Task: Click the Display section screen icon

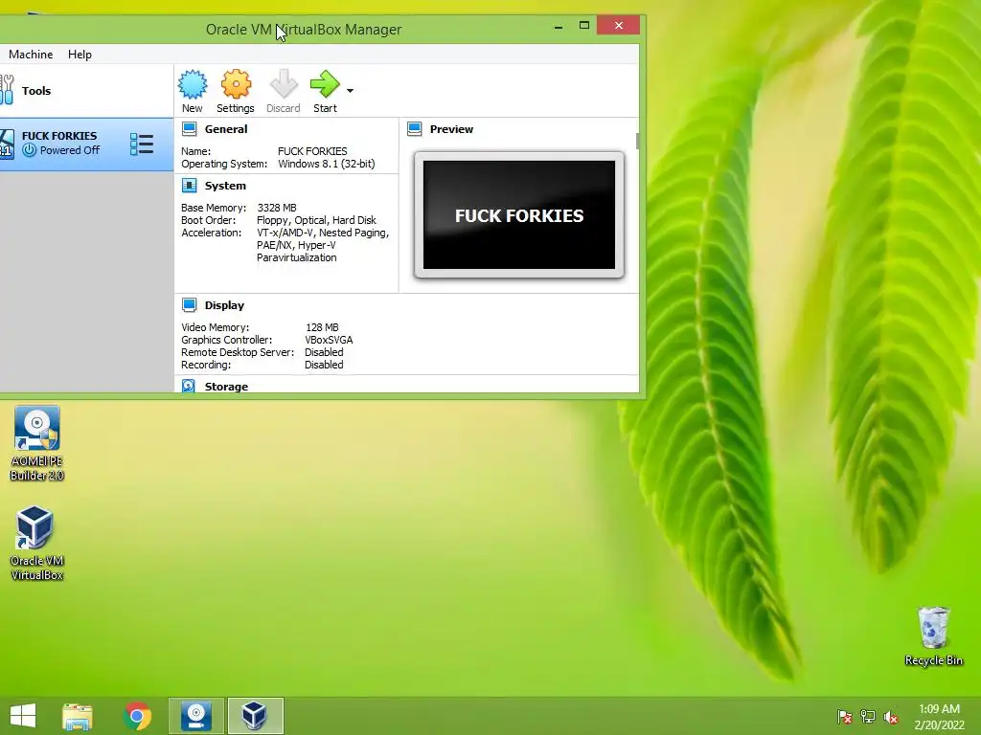Action: click(x=189, y=305)
